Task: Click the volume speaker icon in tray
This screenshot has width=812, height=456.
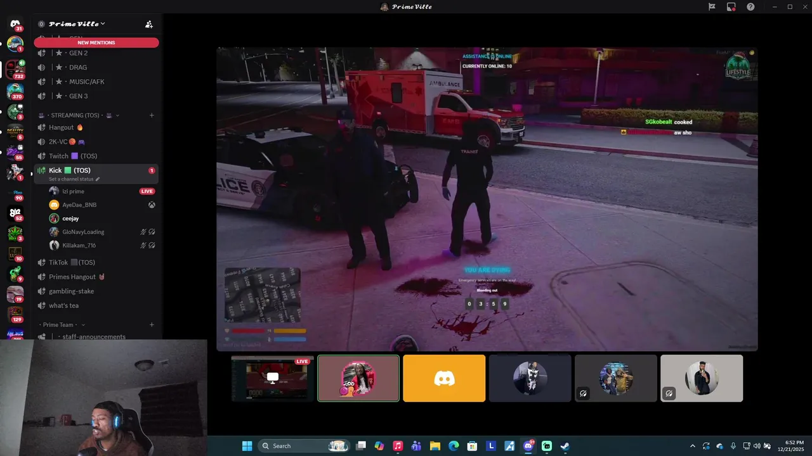Action: pyautogui.click(x=757, y=446)
